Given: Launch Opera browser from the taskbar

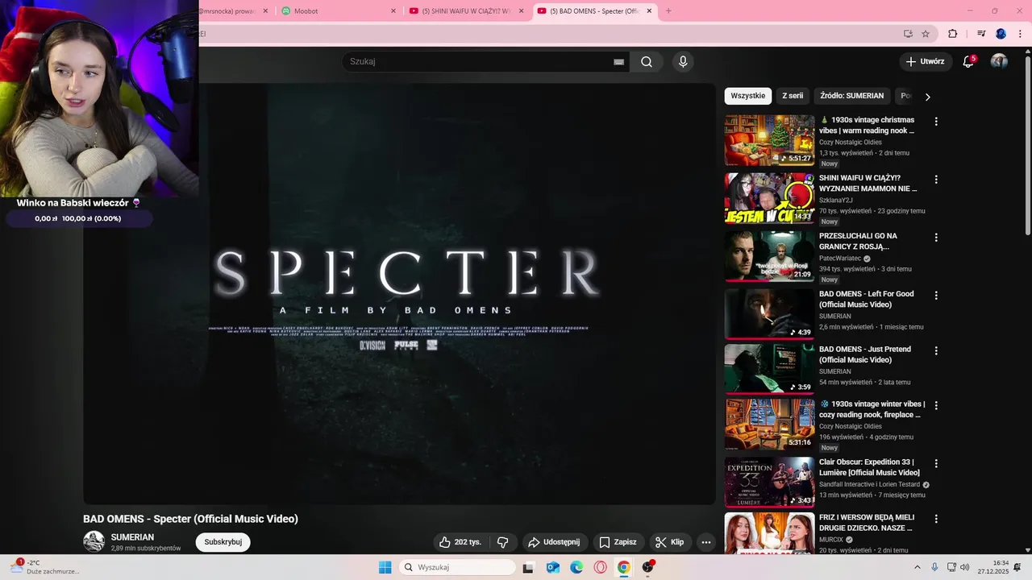Looking at the screenshot, I should click(601, 567).
